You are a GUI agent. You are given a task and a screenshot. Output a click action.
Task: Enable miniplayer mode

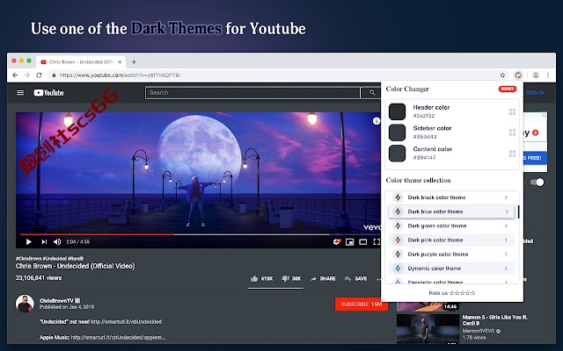coord(350,242)
